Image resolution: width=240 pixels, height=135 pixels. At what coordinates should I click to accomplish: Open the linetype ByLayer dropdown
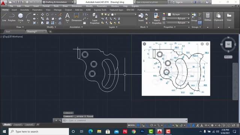(178, 22)
